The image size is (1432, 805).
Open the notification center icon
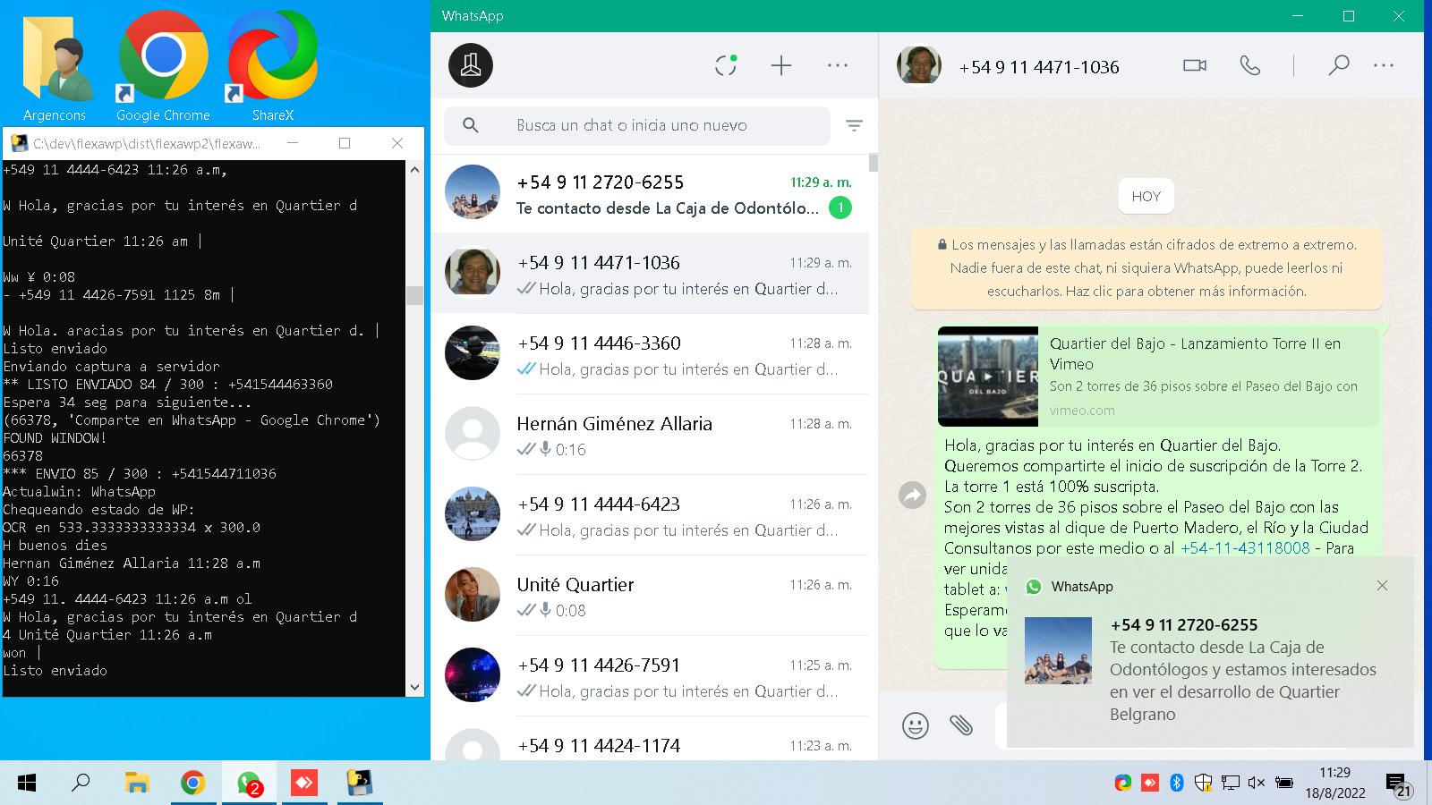1398,784
